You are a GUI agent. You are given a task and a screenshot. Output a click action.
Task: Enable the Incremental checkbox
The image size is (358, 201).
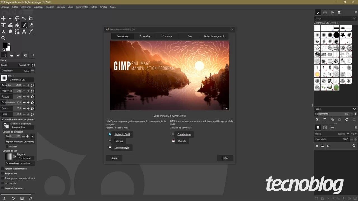coord(3,183)
